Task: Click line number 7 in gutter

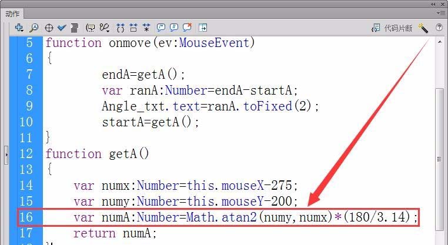Action: point(29,75)
